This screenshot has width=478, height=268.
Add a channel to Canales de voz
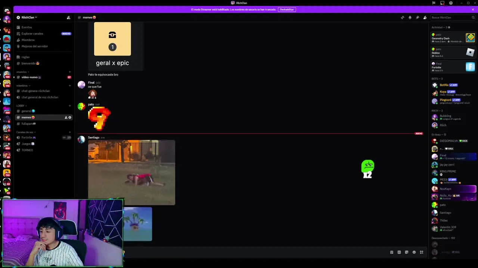click(x=70, y=132)
